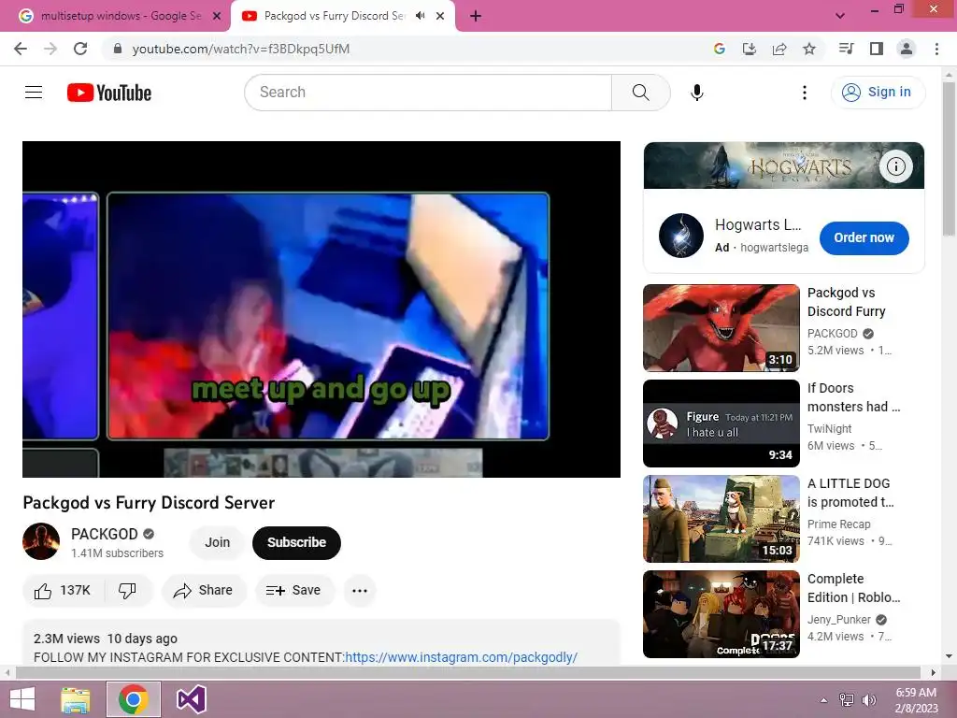Image resolution: width=957 pixels, height=718 pixels.
Task: Click the magnifier search button
Action: 641,93
